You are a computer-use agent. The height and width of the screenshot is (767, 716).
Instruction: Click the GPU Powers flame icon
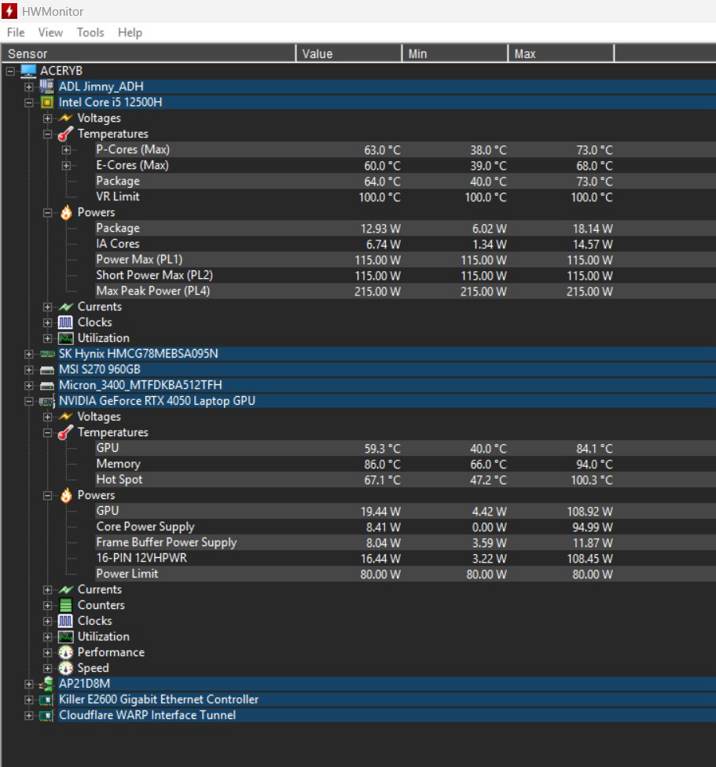(66, 496)
